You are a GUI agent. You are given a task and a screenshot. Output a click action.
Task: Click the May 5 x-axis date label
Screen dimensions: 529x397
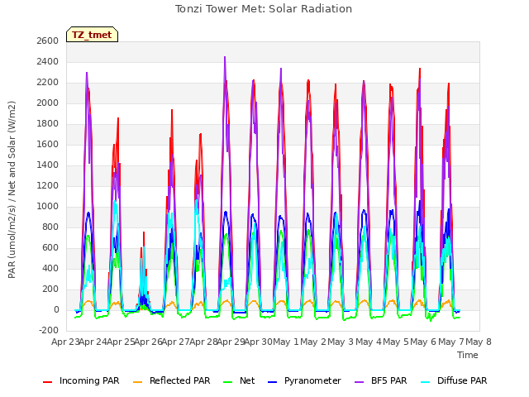[396, 342]
